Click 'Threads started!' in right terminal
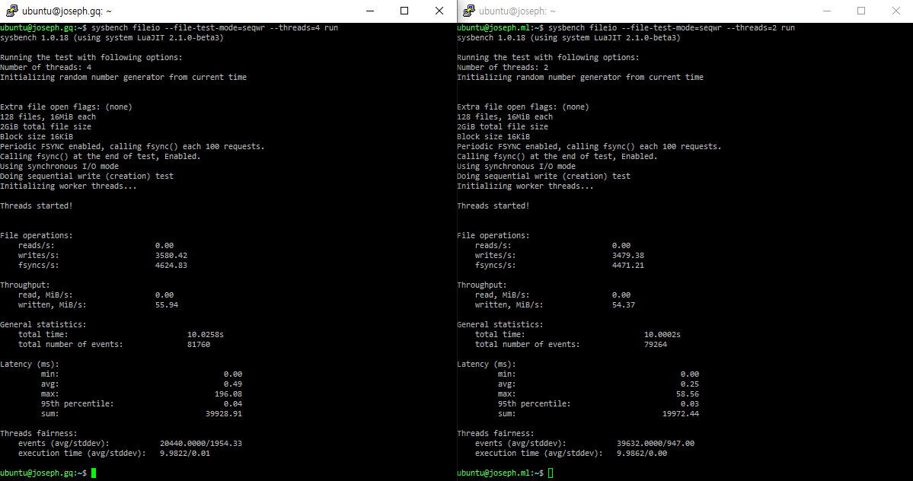Screen dimensions: 913x481 493,206
